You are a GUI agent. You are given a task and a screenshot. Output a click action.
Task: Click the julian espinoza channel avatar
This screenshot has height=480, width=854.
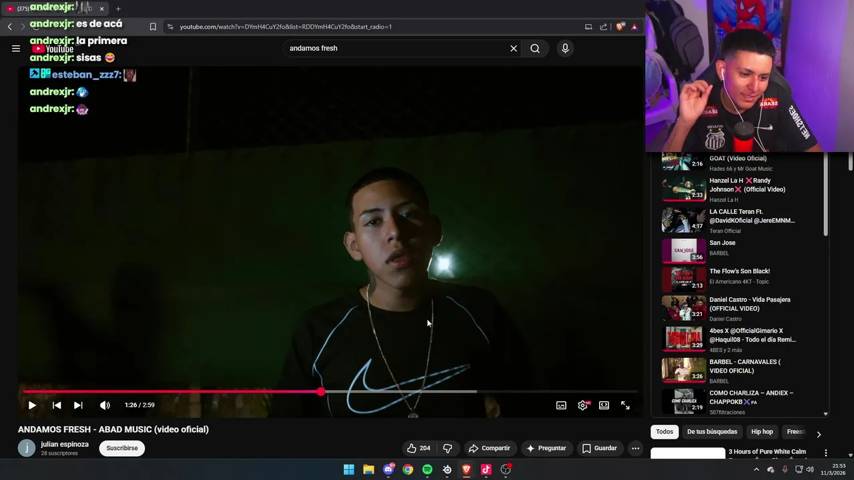pos(27,448)
